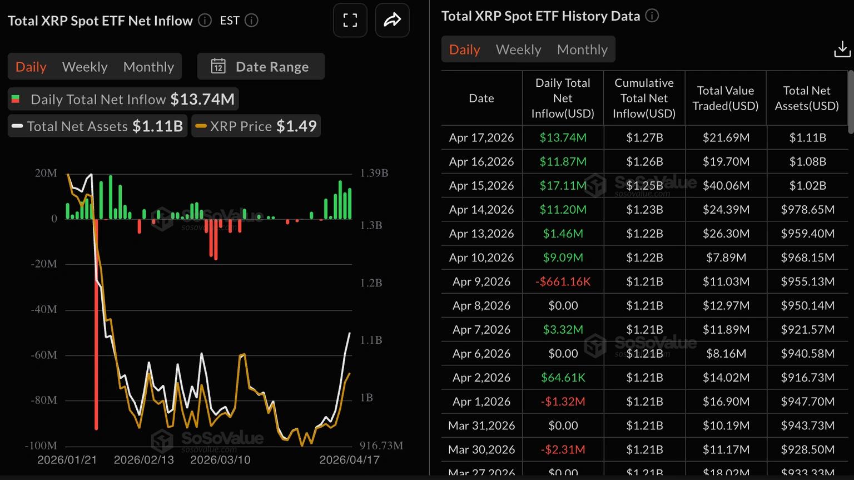Open the Date Range picker
The image size is (854, 480).
click(x=261, y=67)
